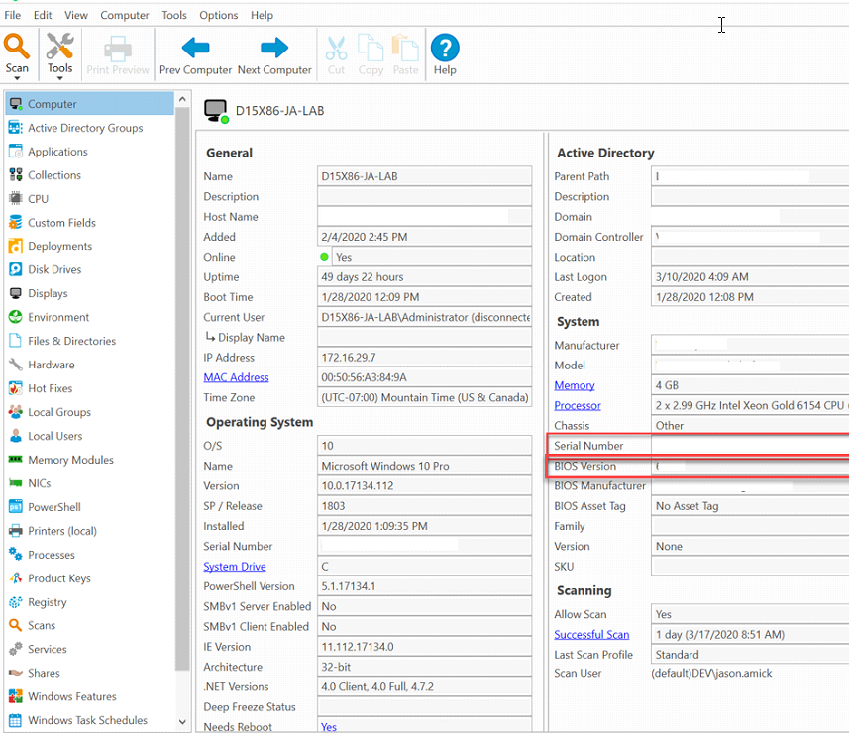Open the Options menu
Screen dimensions: 849x733
point(218,15)
